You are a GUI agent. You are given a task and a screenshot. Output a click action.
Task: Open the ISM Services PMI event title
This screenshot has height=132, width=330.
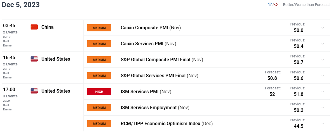click(146, 91)
